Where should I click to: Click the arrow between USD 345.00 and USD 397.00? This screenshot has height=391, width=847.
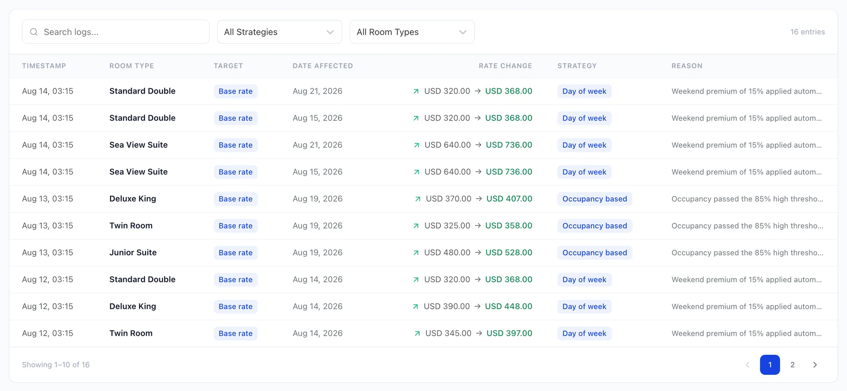[x=479, y=333]
